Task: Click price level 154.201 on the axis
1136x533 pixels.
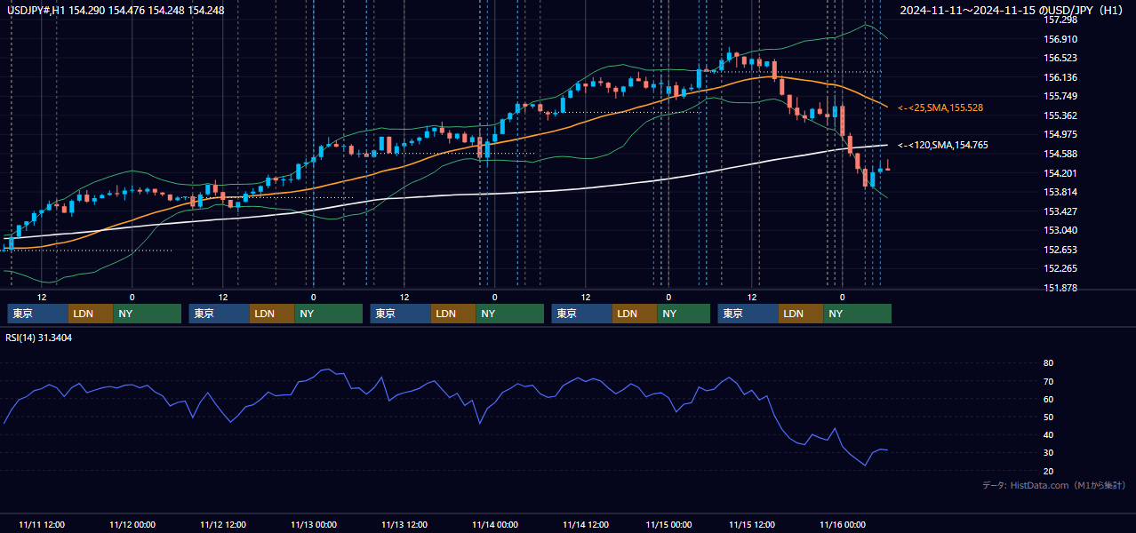Action: (1060, 173)
